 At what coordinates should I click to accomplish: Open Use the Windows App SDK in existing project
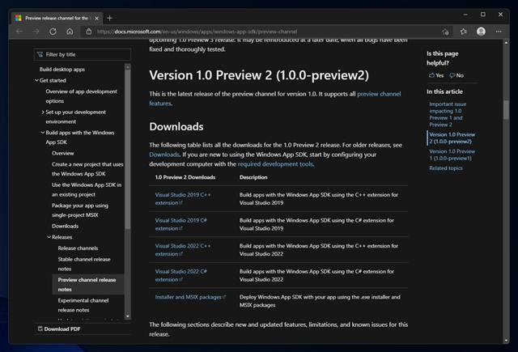click(87, 189)
